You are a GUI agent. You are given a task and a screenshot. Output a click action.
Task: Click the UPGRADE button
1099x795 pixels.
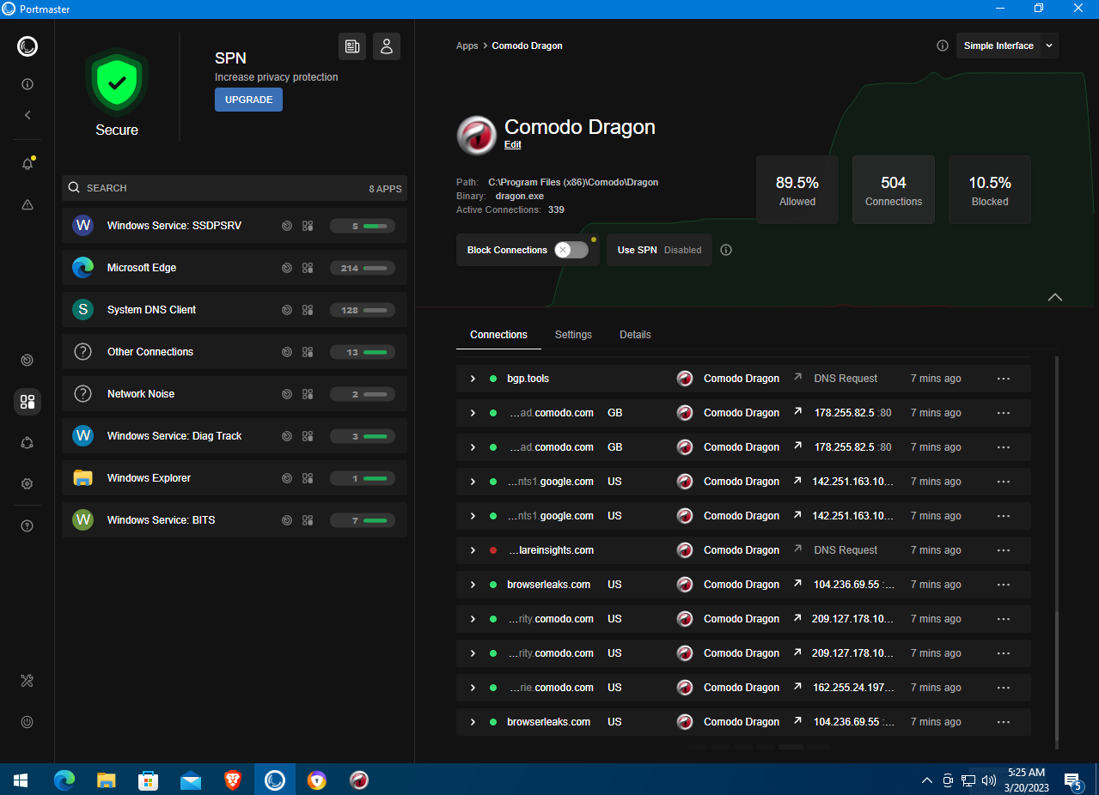pos(248,100)
